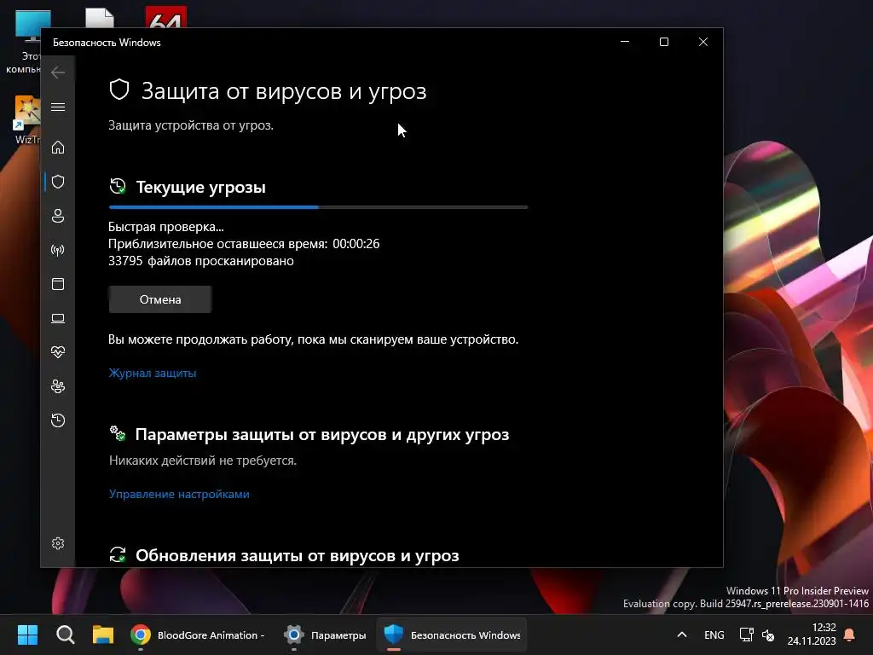873x655 pixels.
Task: Open network tray icon
Action: [x=746, y=635]
